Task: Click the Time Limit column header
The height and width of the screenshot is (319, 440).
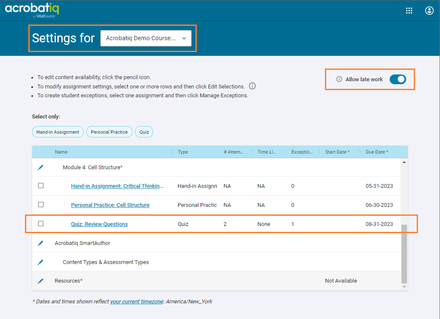Action: point(267,152)
